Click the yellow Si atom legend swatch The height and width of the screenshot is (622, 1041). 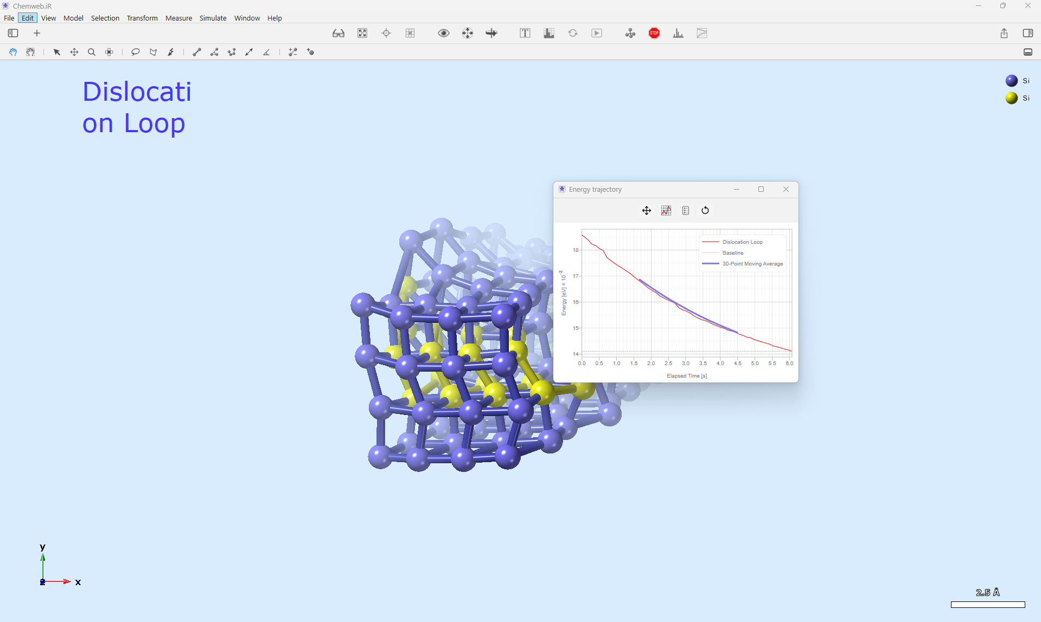point(1011,98)
